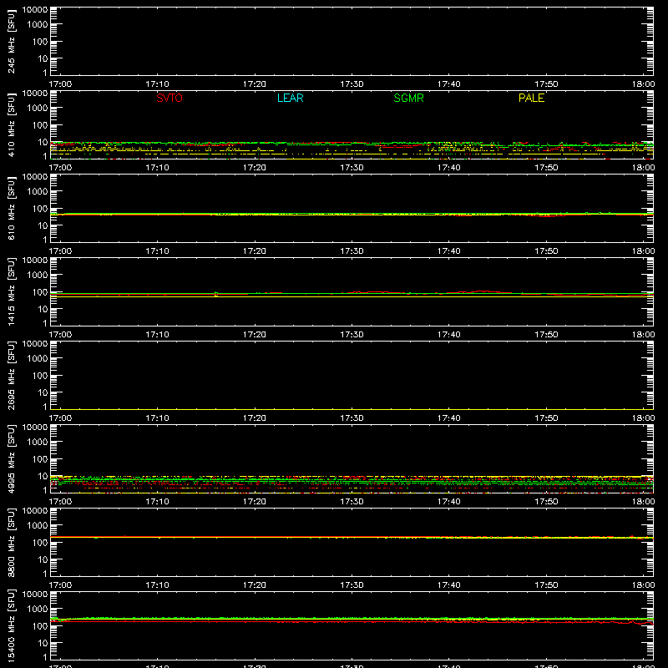Click the red trace in the 15400 MHz plot

click(352, 622)
